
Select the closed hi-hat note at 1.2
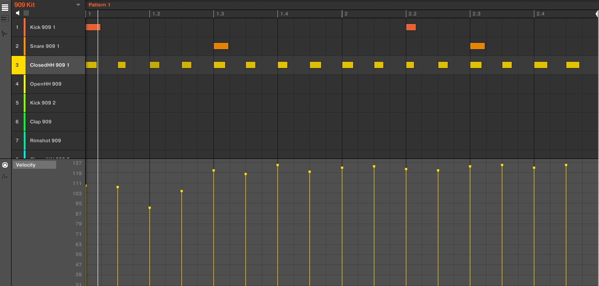(x=155, y=65)
